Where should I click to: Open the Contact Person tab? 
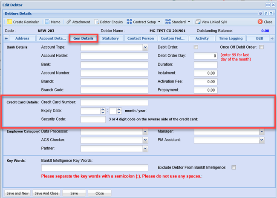tap(141, 38)
